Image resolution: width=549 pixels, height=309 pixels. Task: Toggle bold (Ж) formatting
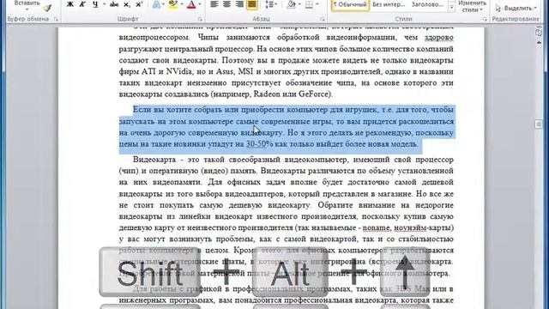point(70,4)
